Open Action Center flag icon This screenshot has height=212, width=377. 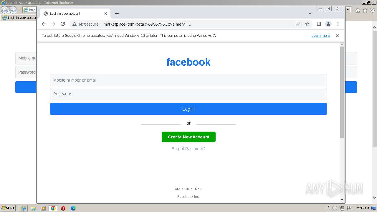(x=349, y=208)
